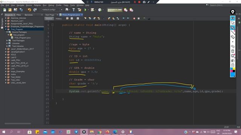Click the Stop Macro Recording icon
This screenshot has width=241, height=135.
click(139, 18)
